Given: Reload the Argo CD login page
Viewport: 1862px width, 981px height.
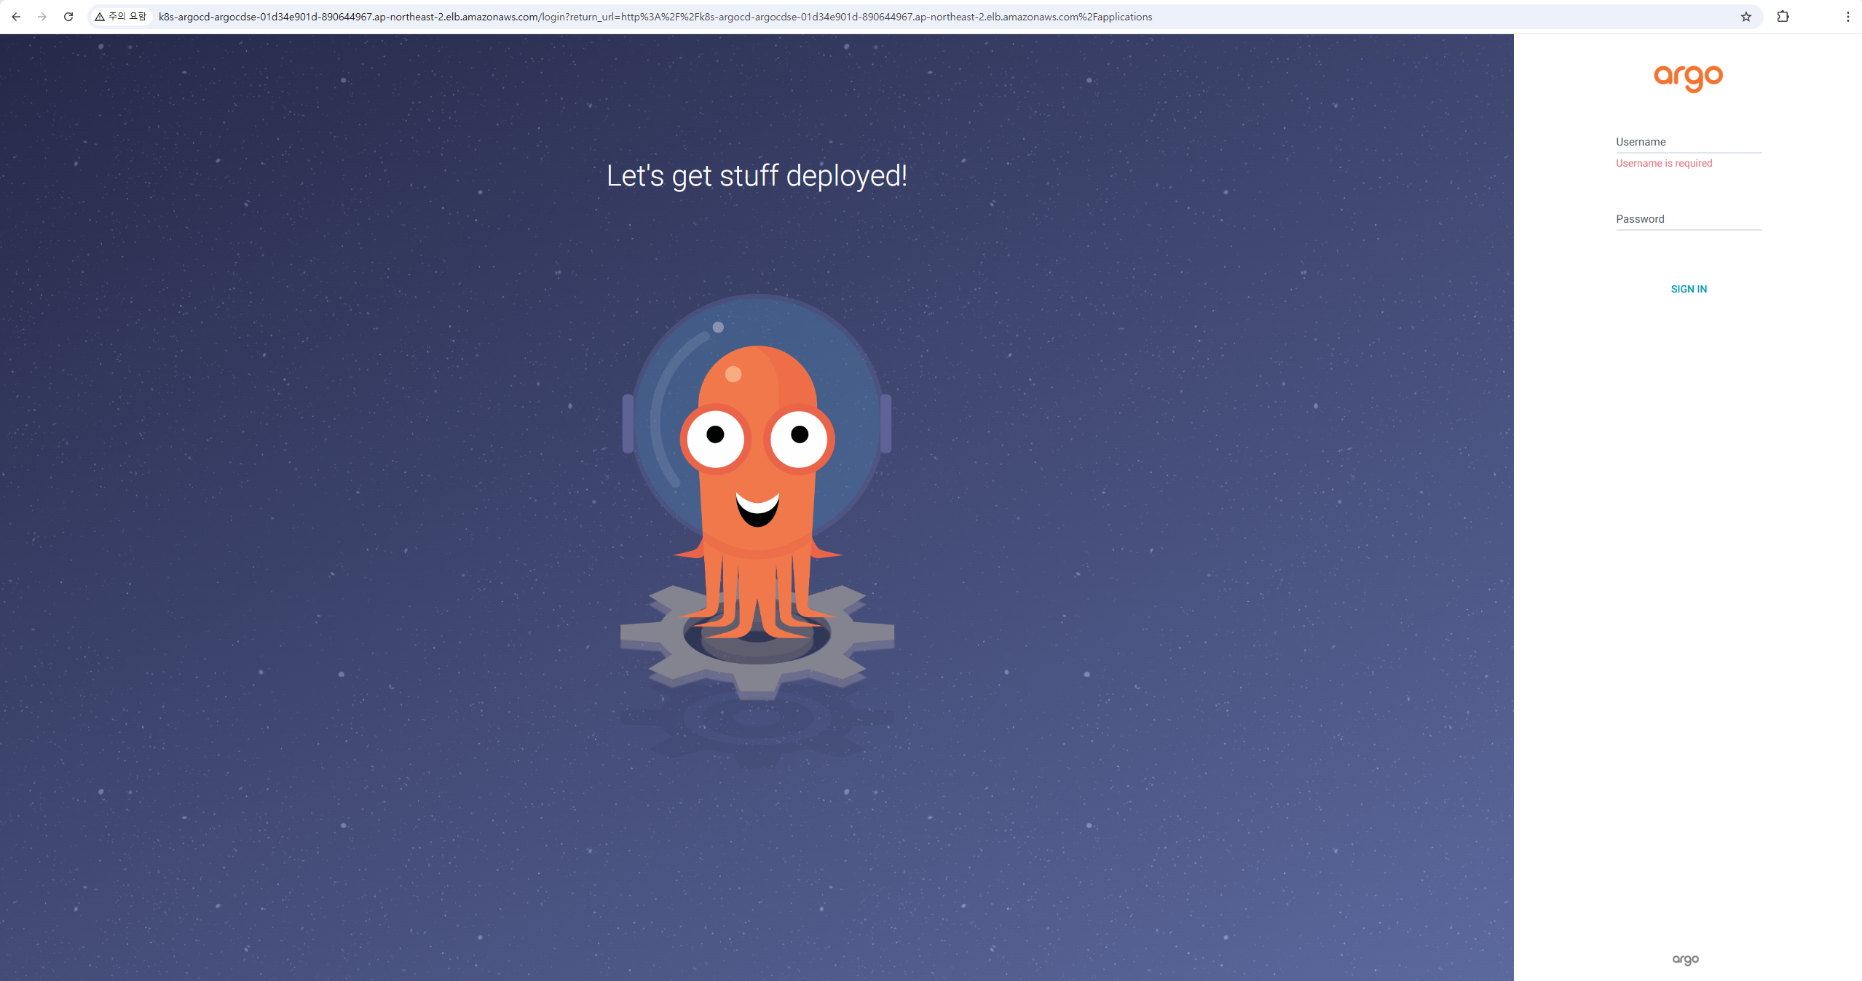Looking at the screenshot, I should click(x=68, y=17).
